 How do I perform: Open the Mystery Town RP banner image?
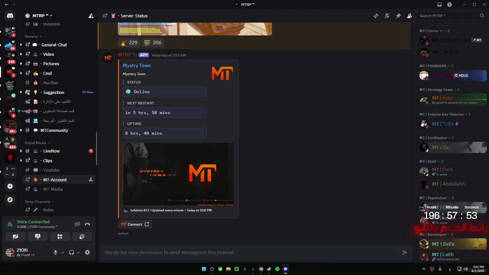tap(178, 174)
